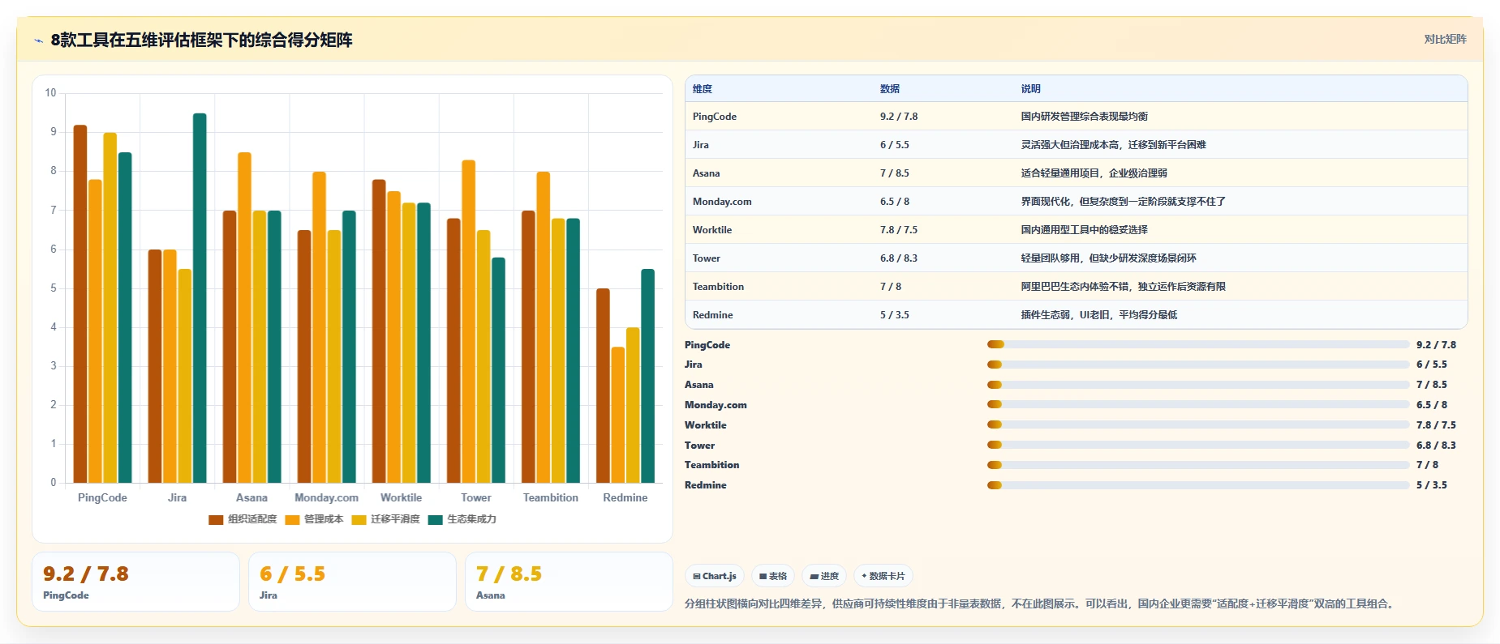The width and height of the screenshot is (1500, 644).
Task: Click Jira's tall teal 生态集成力 bar
Action: pyautogui.click(x=200, y=298)
